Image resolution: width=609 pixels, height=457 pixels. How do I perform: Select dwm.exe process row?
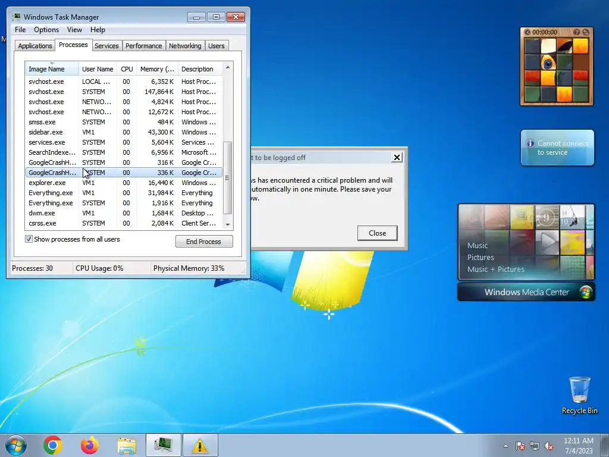point(124,213)
